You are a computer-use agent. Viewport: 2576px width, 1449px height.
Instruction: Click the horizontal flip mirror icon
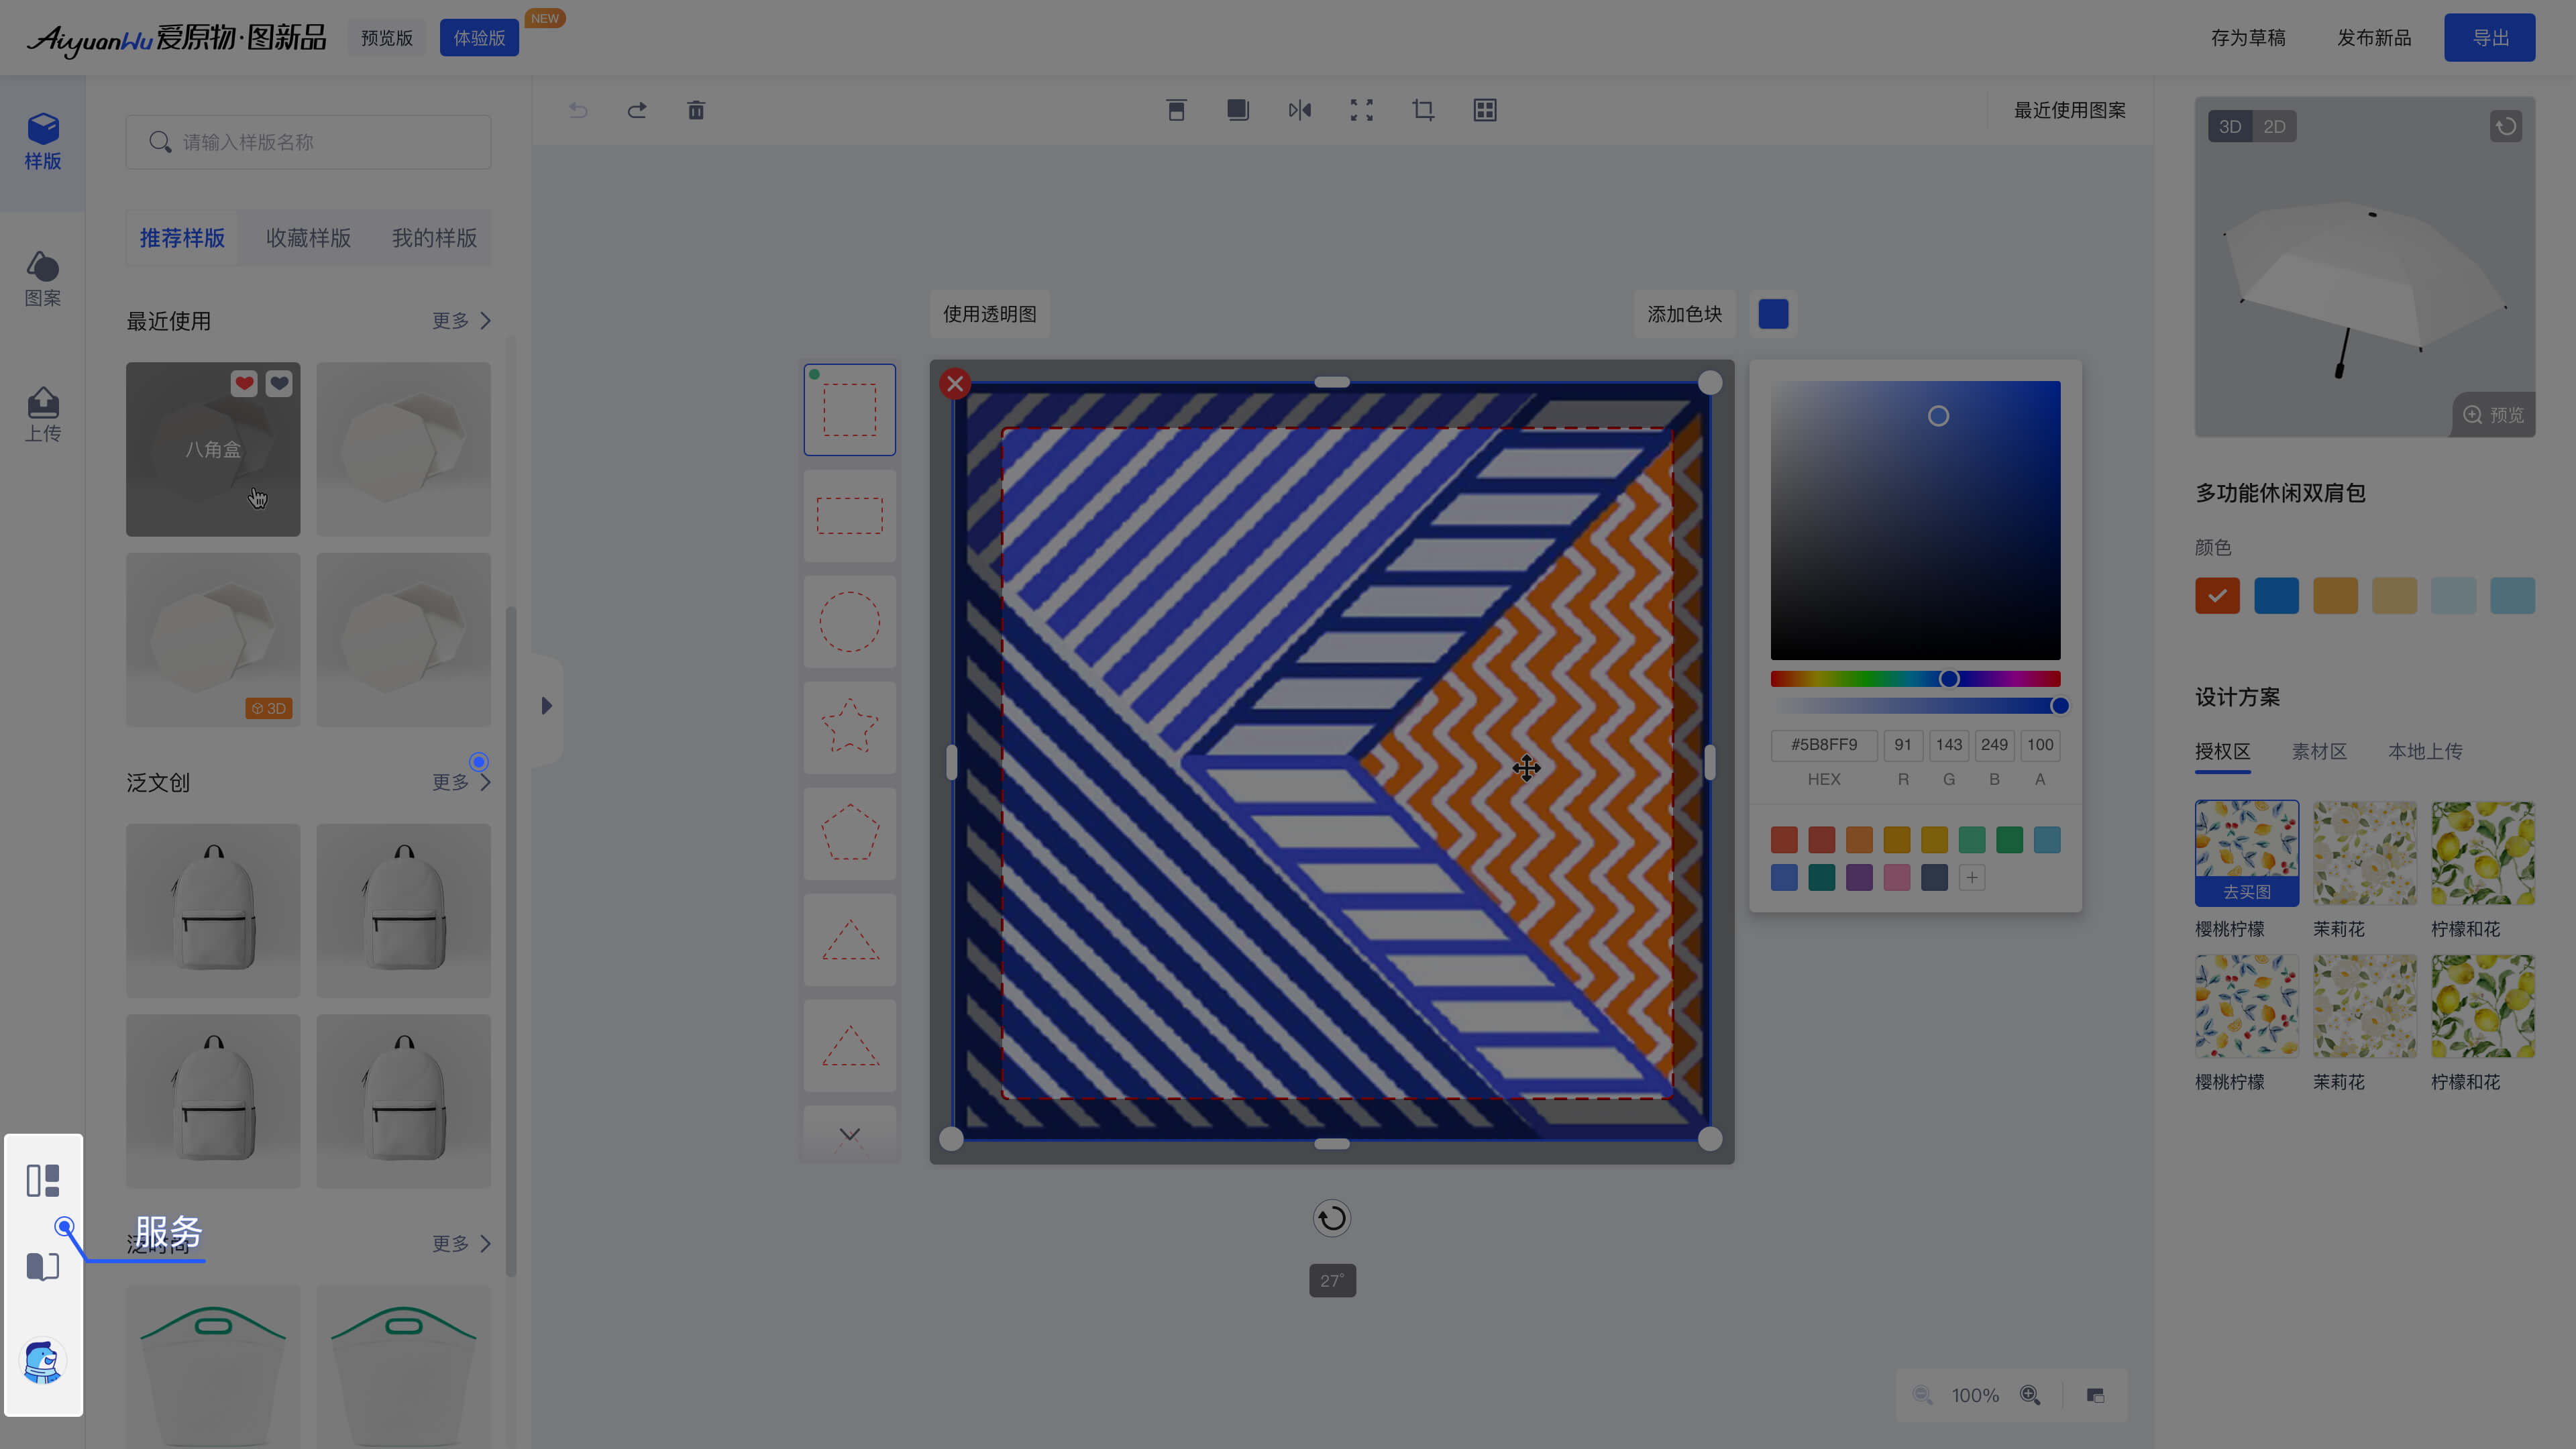1299,110
